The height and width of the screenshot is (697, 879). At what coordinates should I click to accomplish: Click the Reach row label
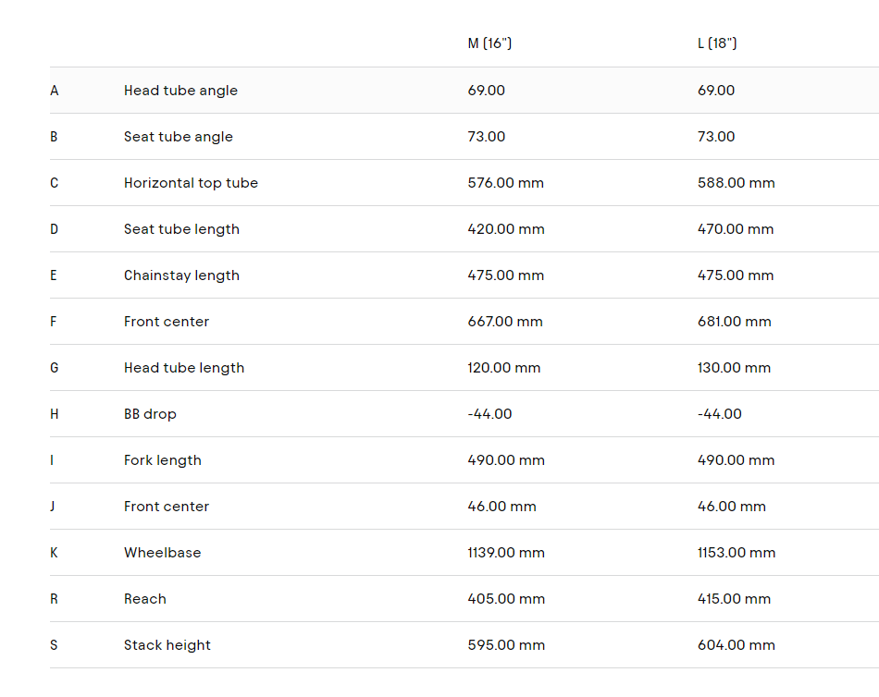tap(145, 599)
